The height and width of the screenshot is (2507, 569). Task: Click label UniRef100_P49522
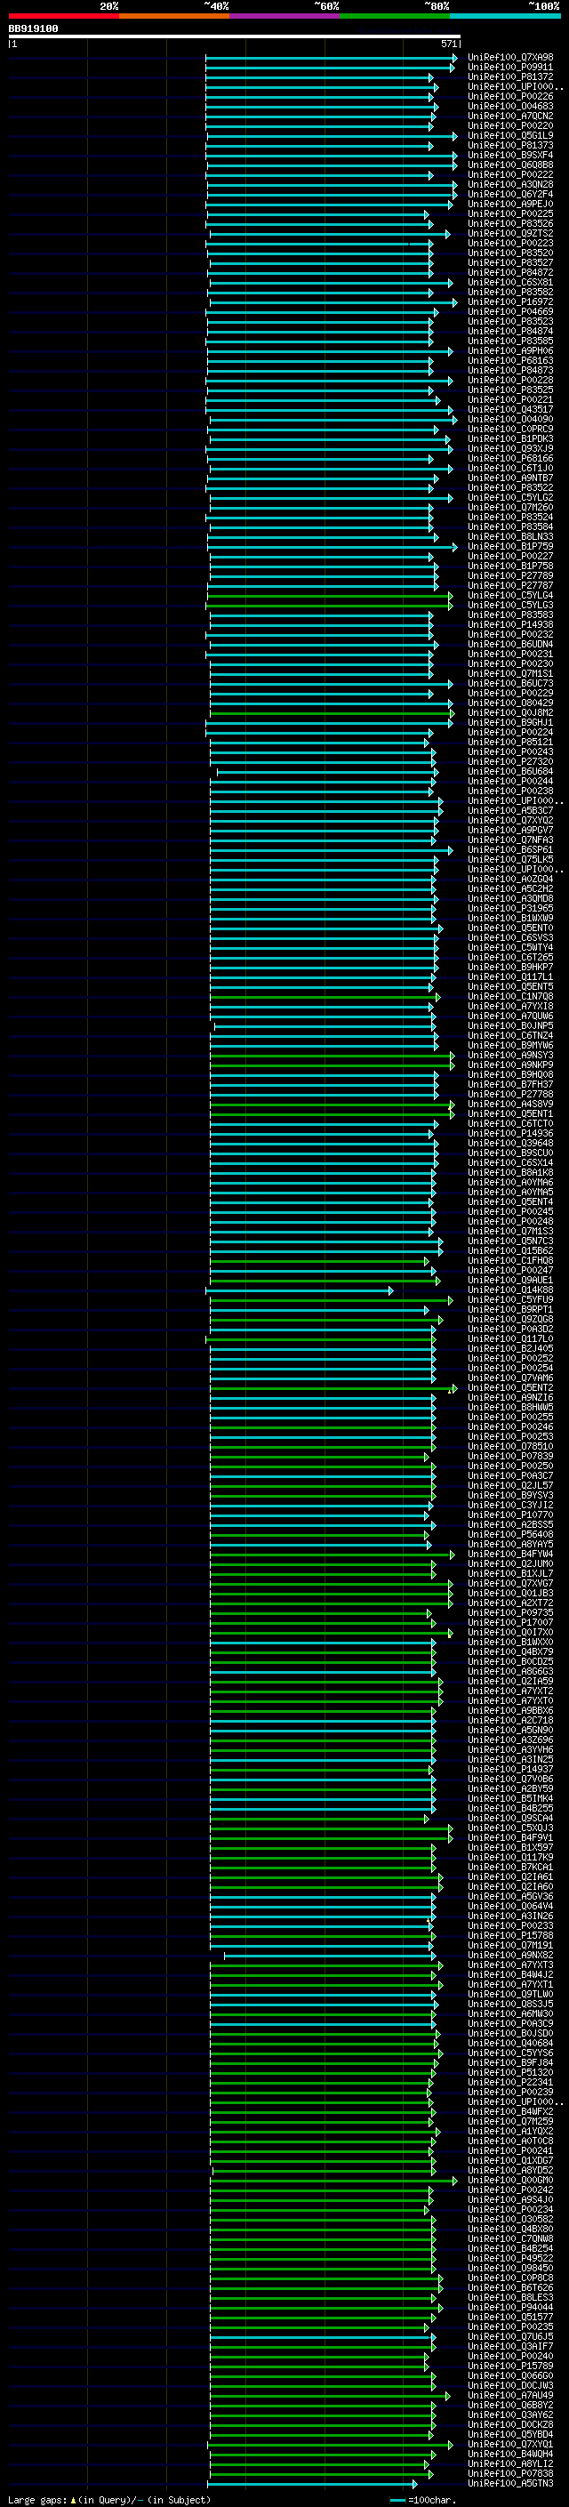pos(510,2259)
